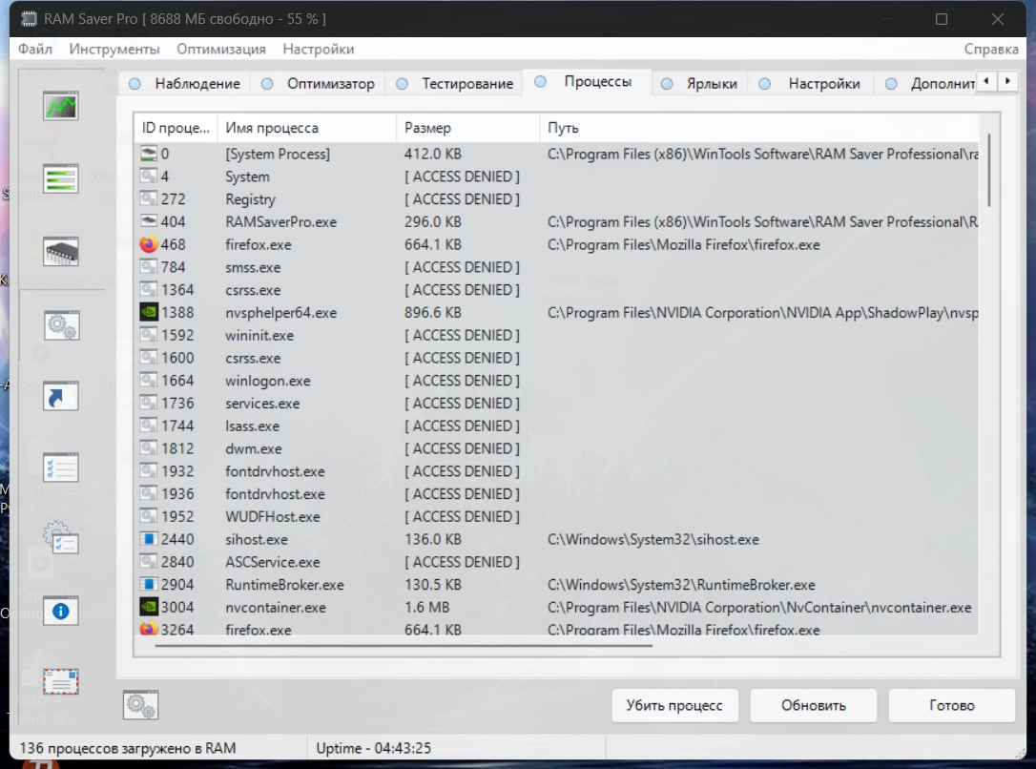Select the WUDFHost.exe process row
This screenshot has width=1036, height=769.
point(556,516)
